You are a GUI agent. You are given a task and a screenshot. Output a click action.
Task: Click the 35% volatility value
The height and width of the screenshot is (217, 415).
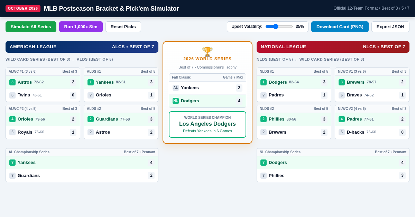coord(300,27)
